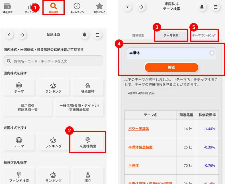Click the 銘柄名・コード・キーワード search field
The width and height of the screenshot is (225, 184).
[x=53, y=61]
